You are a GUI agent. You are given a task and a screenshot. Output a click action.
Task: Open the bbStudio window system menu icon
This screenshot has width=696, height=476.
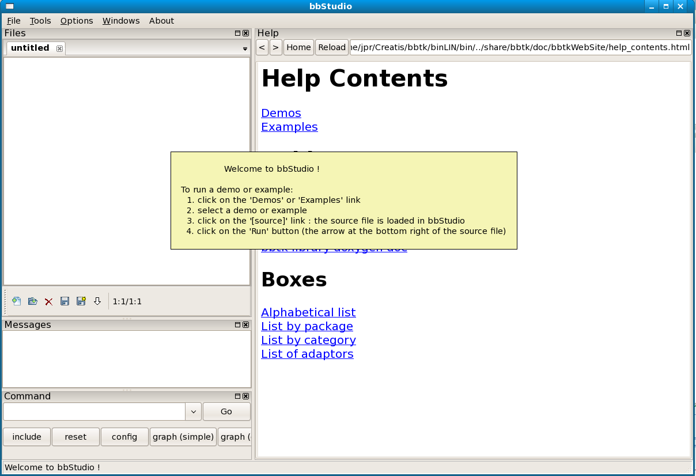[x=9, y=6]
